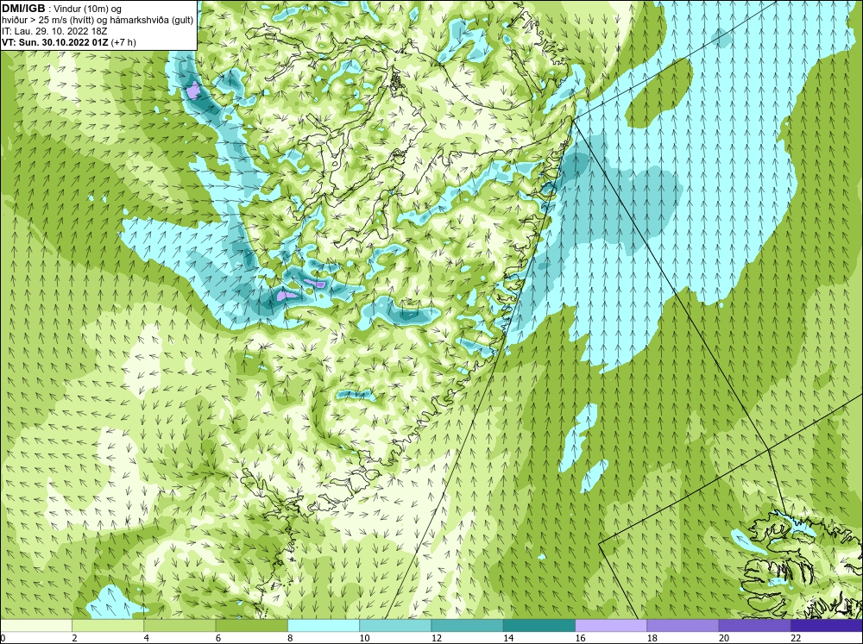Click the legend scale label '10'

tap(364, 638)
